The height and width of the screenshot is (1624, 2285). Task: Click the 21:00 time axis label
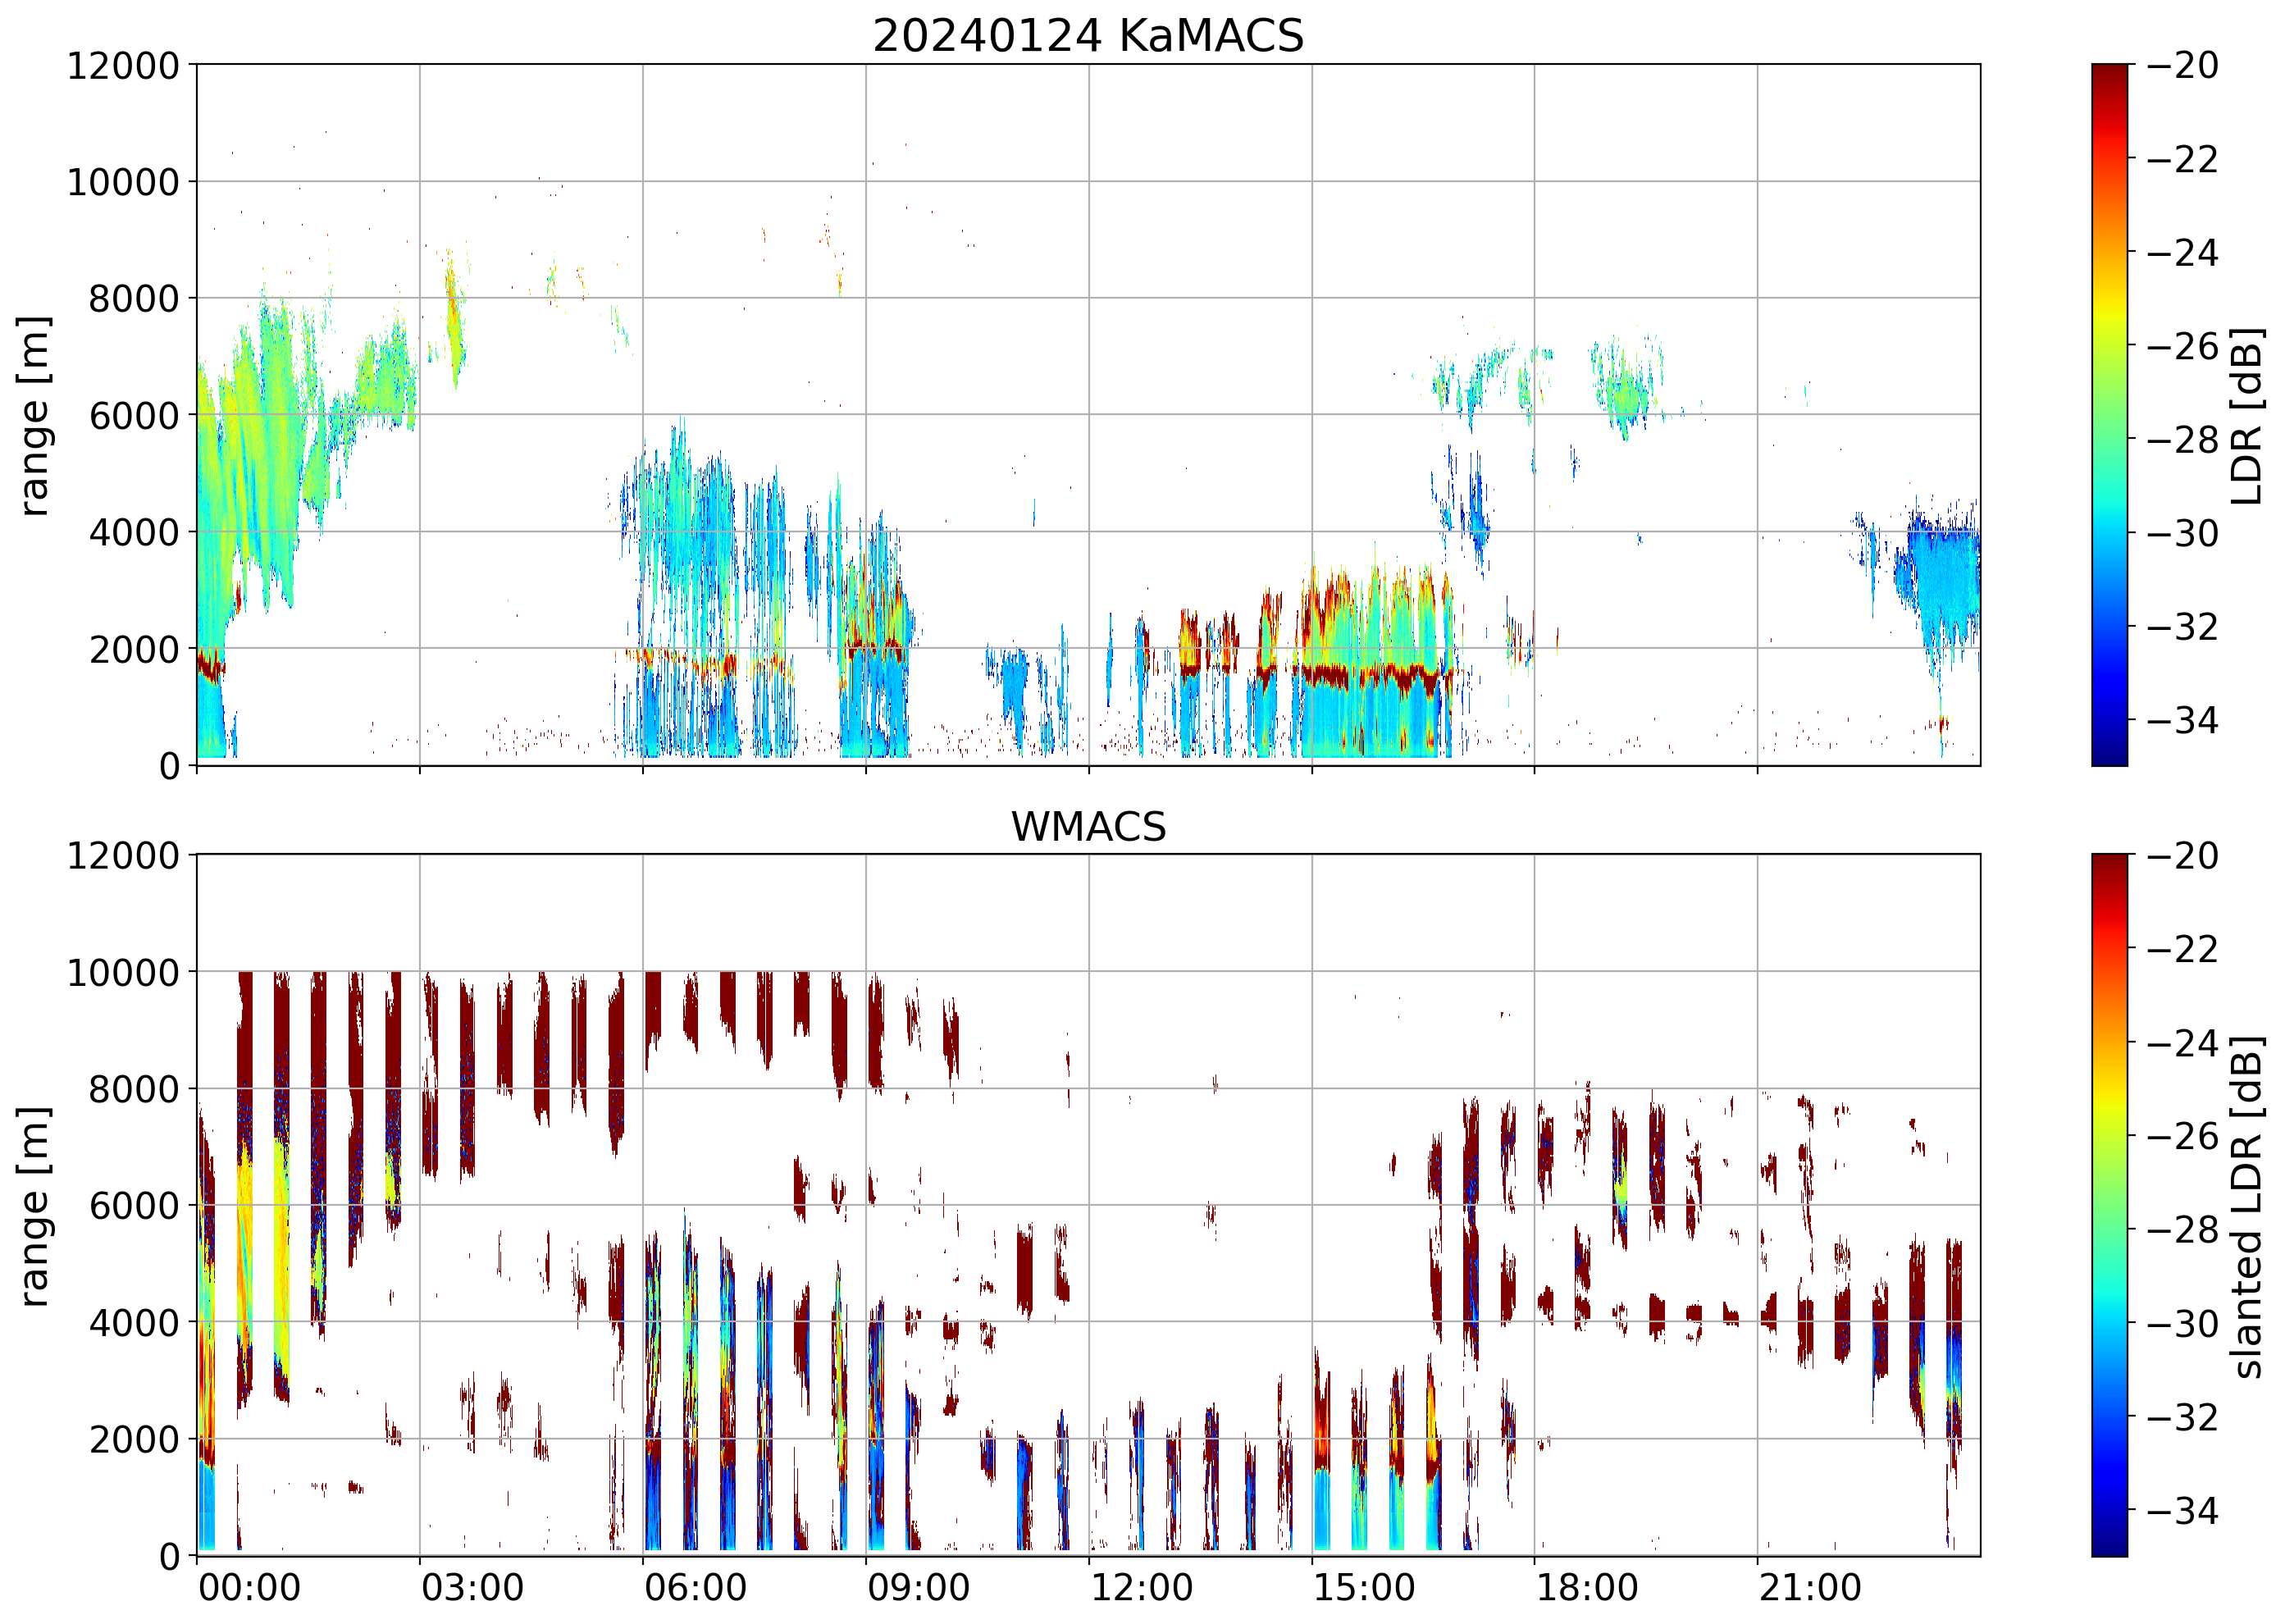click(x=1810, y=1588)
